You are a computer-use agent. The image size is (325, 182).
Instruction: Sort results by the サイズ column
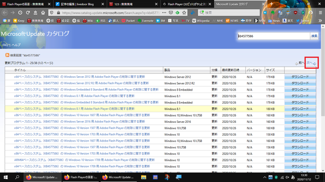pyautogui.click(x=271, y=70)
